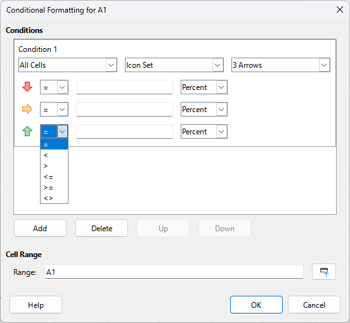Image resolution: width=350 pixels, height=323 pixels.
Task: Open Percent dropdown in green arrow row
Action: [x=204, y=132]
